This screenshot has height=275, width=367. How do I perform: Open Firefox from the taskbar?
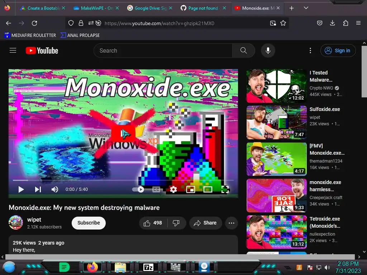[x=92, y=267]
